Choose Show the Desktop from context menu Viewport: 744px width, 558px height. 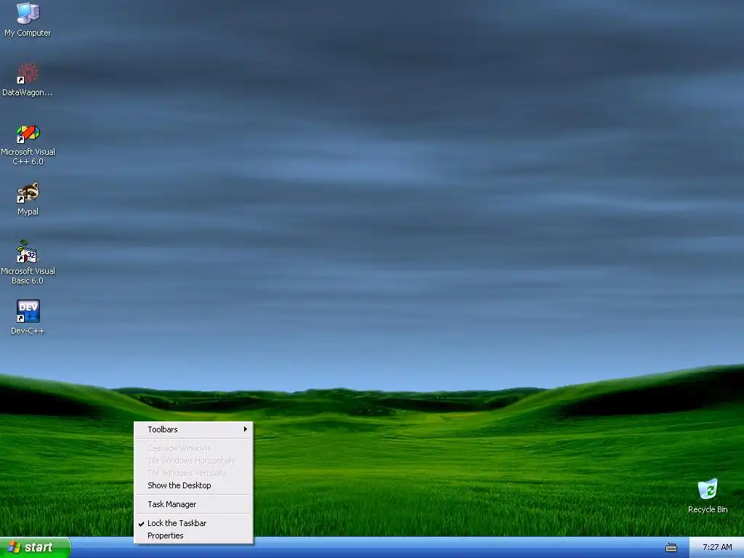(x=193, y=485)
